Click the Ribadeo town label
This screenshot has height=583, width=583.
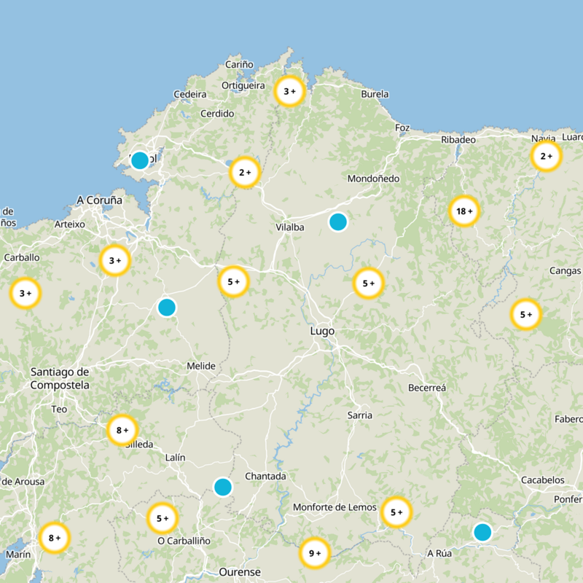coord(458,140)
